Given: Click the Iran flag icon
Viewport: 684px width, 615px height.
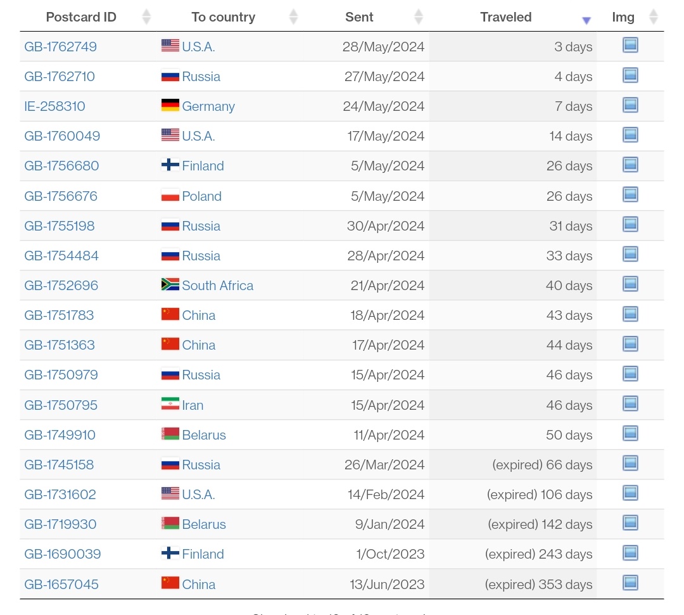Looking at the screenshot, I should coord(170,404).
